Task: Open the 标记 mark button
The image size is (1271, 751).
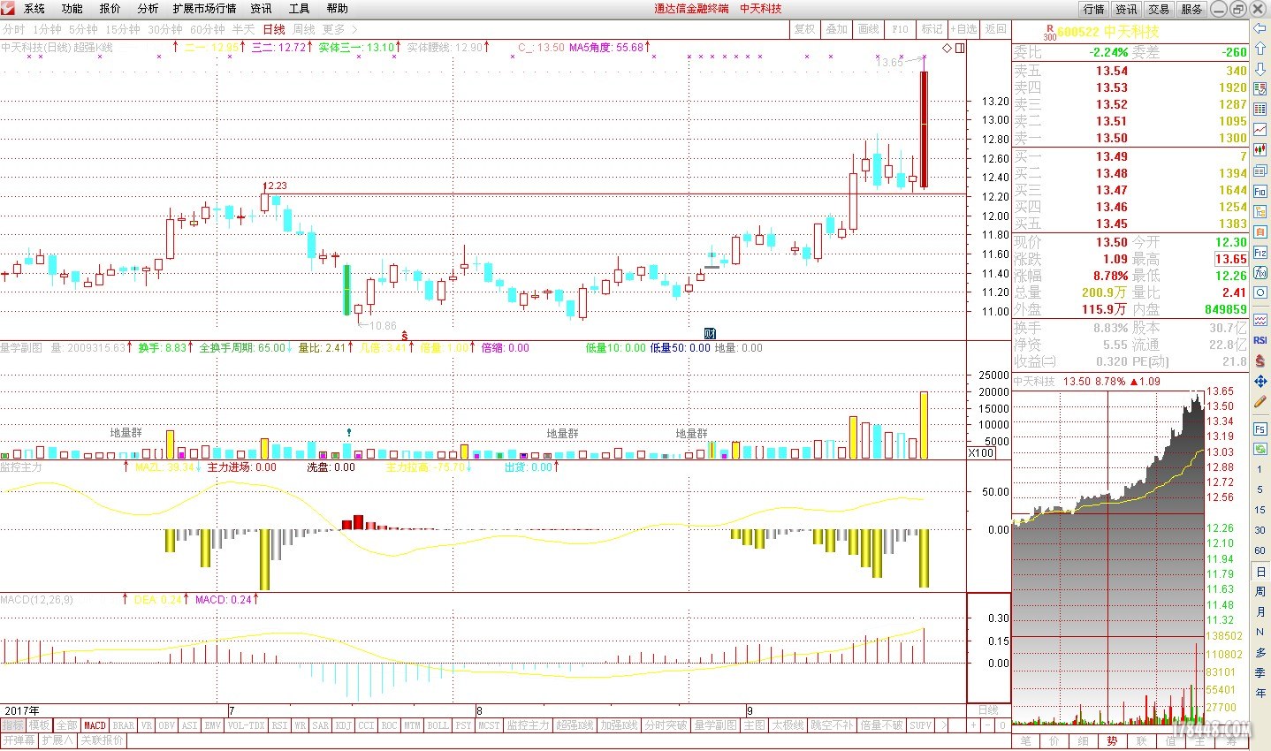Action: (x=932, y=29)
